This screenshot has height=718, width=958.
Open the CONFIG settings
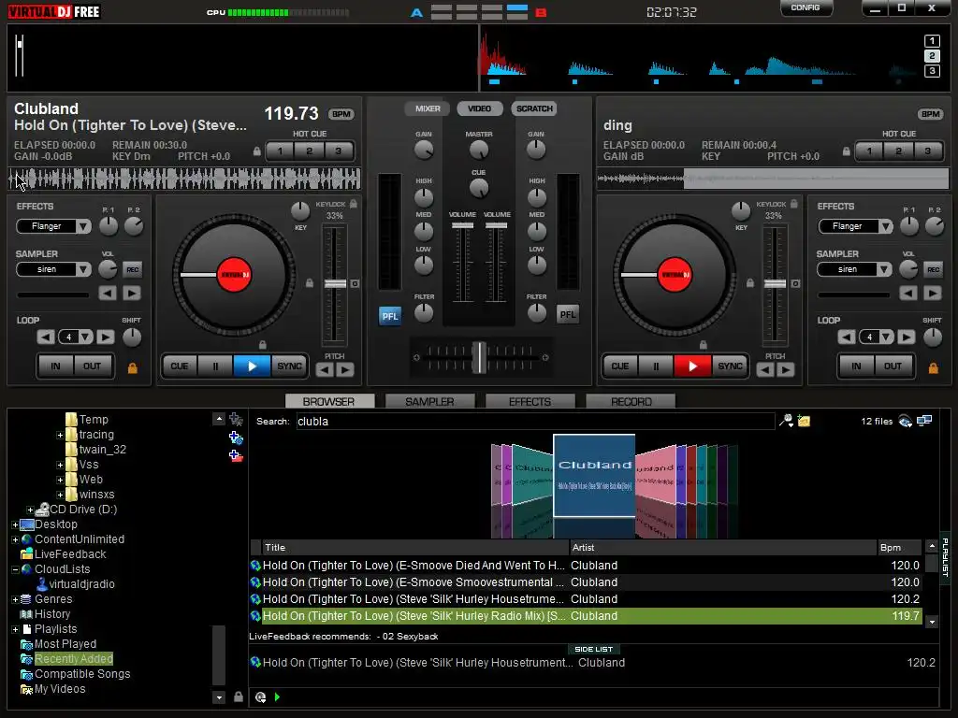click(806, 7)
